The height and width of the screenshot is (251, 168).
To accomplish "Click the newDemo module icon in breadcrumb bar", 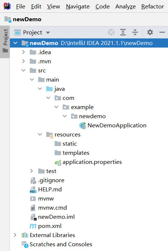I will coord(8,19).
